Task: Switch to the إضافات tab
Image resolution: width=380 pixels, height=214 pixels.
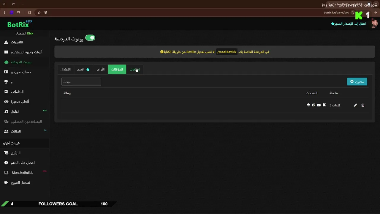Action: click(x=134, y=70)
